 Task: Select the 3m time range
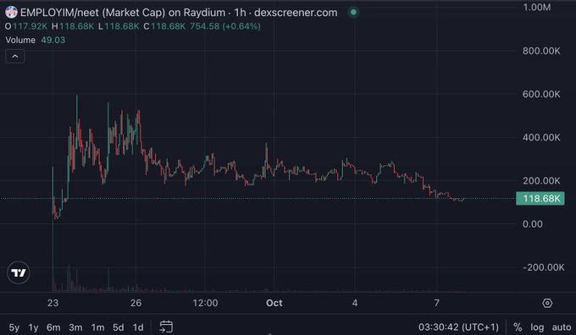[x=75, y=327]
